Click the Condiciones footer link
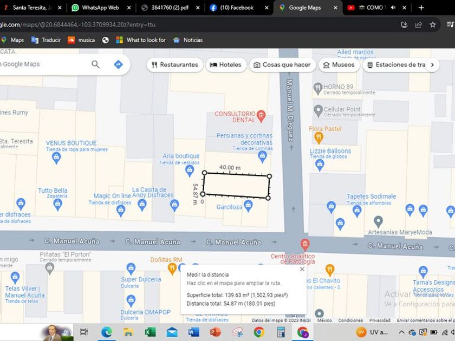Image resolution: width=455 pixels, height=341 pixels. pos(350,320)
